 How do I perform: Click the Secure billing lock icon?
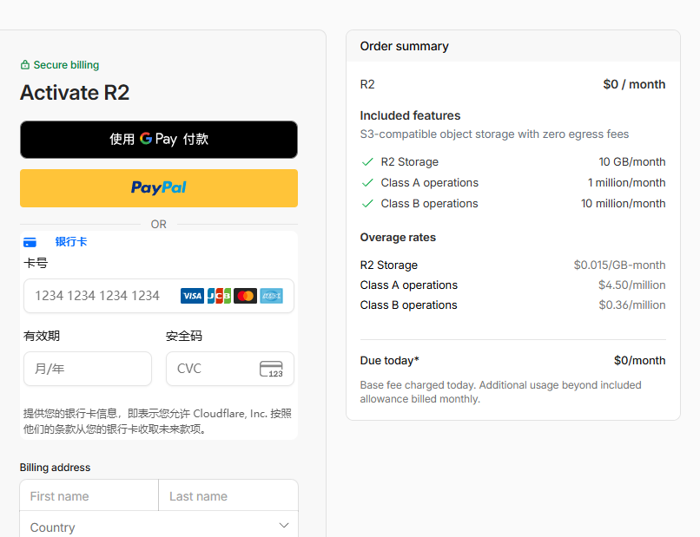25,65
